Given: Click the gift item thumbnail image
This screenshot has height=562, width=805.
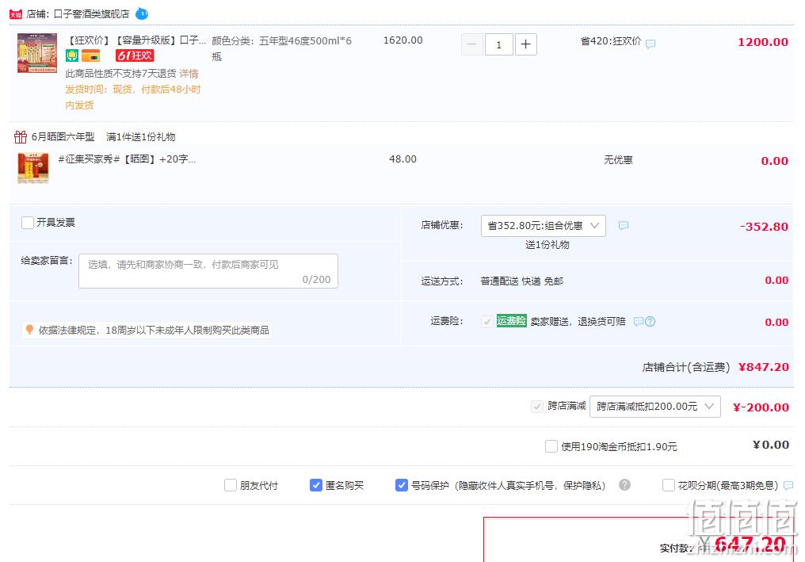Looking at the screenshot, I should [x=32, y=168].
